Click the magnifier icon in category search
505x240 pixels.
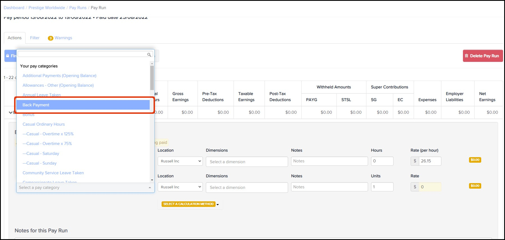tap(149, 55)
